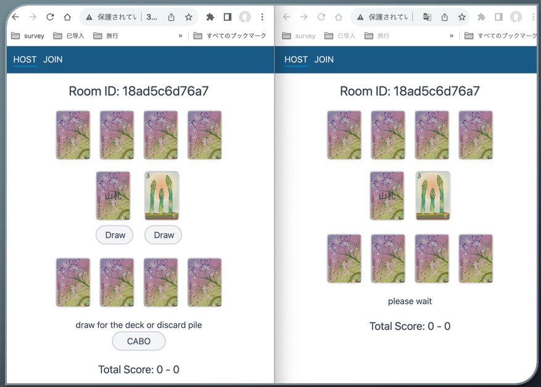Select JOIN tab in right window
The width and height of the screenshot is (541, 387).
click(x=324, y=60)
